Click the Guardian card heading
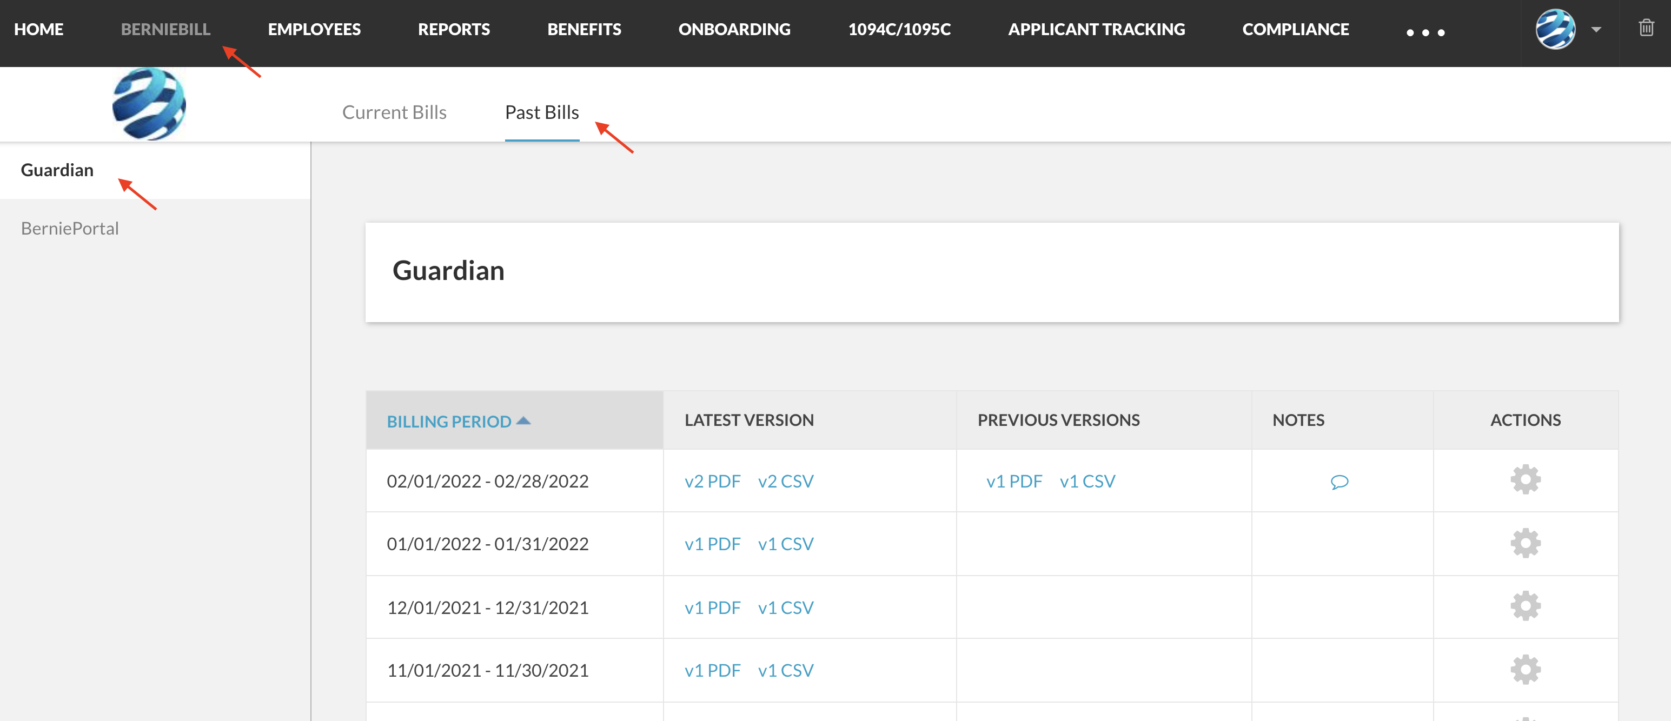Image resolution: width=1671 pixels, height=721 pixels. click(448, 270)
